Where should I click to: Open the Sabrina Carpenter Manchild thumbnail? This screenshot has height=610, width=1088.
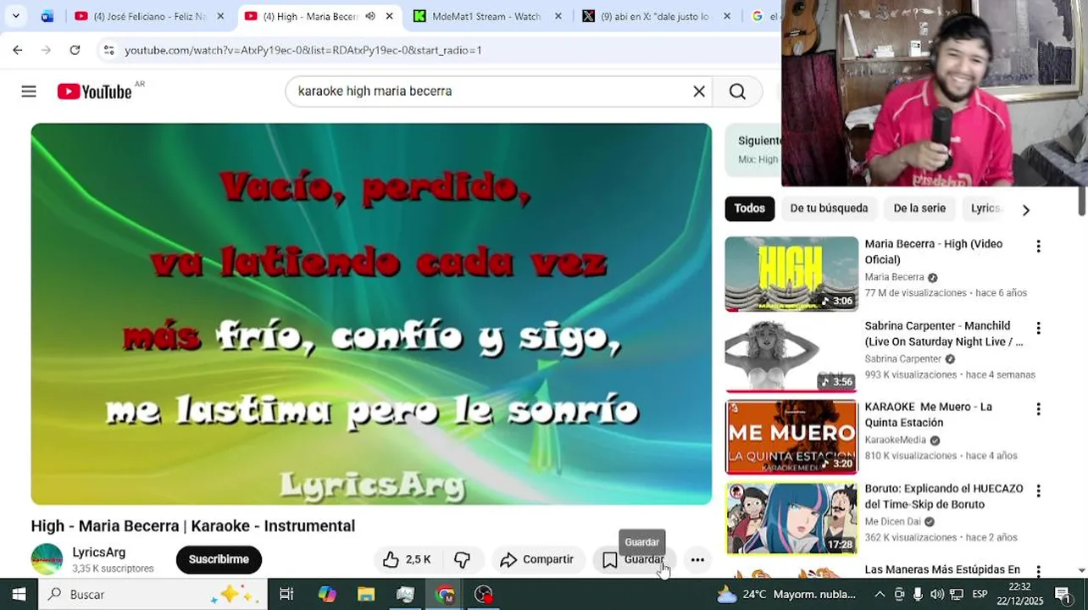pyautogui.click(x=791, y=356)
